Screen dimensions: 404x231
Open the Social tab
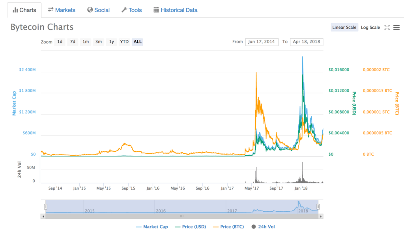tap(98, 10)
